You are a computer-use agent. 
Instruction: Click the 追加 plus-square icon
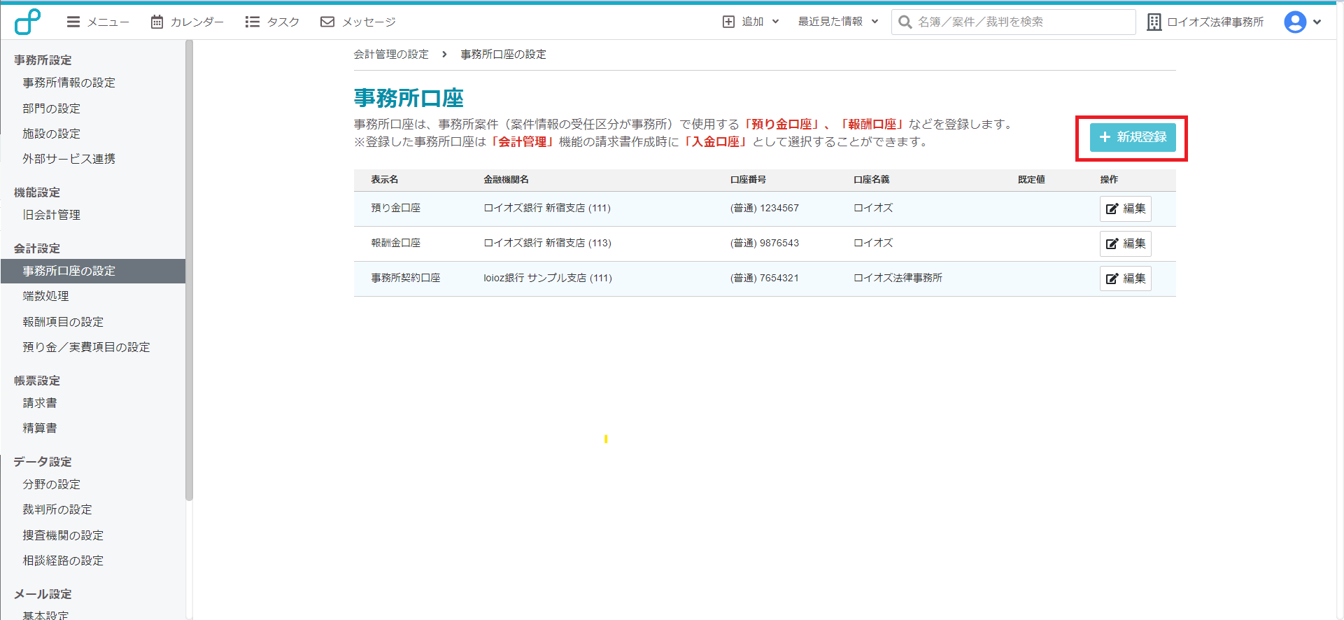728,22
